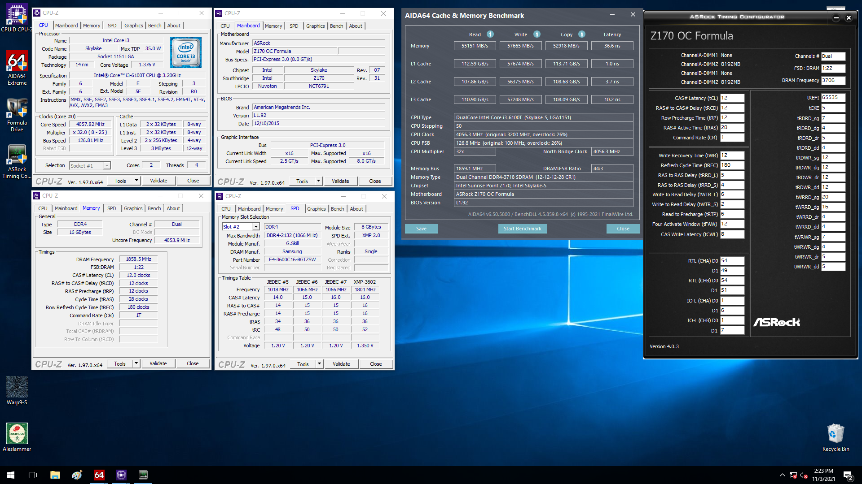Open the Socket #1 selection dropdown
Image resolution: width=862 pixels, height=484 pixels.
(x=90, y=165)
